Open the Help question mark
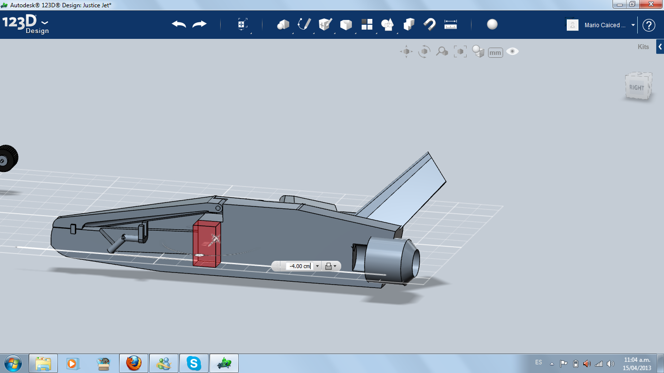The height and width of the screenshot is (373, 664). (x=649, y=25)
